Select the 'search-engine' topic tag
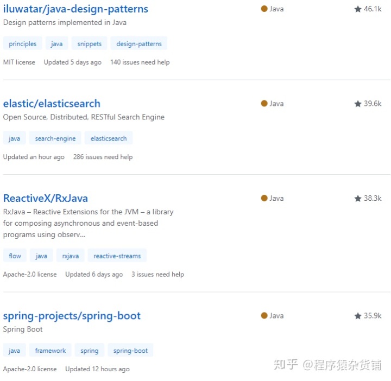 (55, 138)
